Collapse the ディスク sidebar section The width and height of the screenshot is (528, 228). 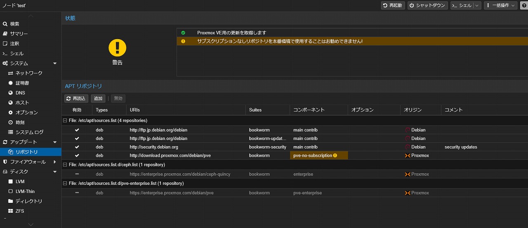[x=55, y=172]
